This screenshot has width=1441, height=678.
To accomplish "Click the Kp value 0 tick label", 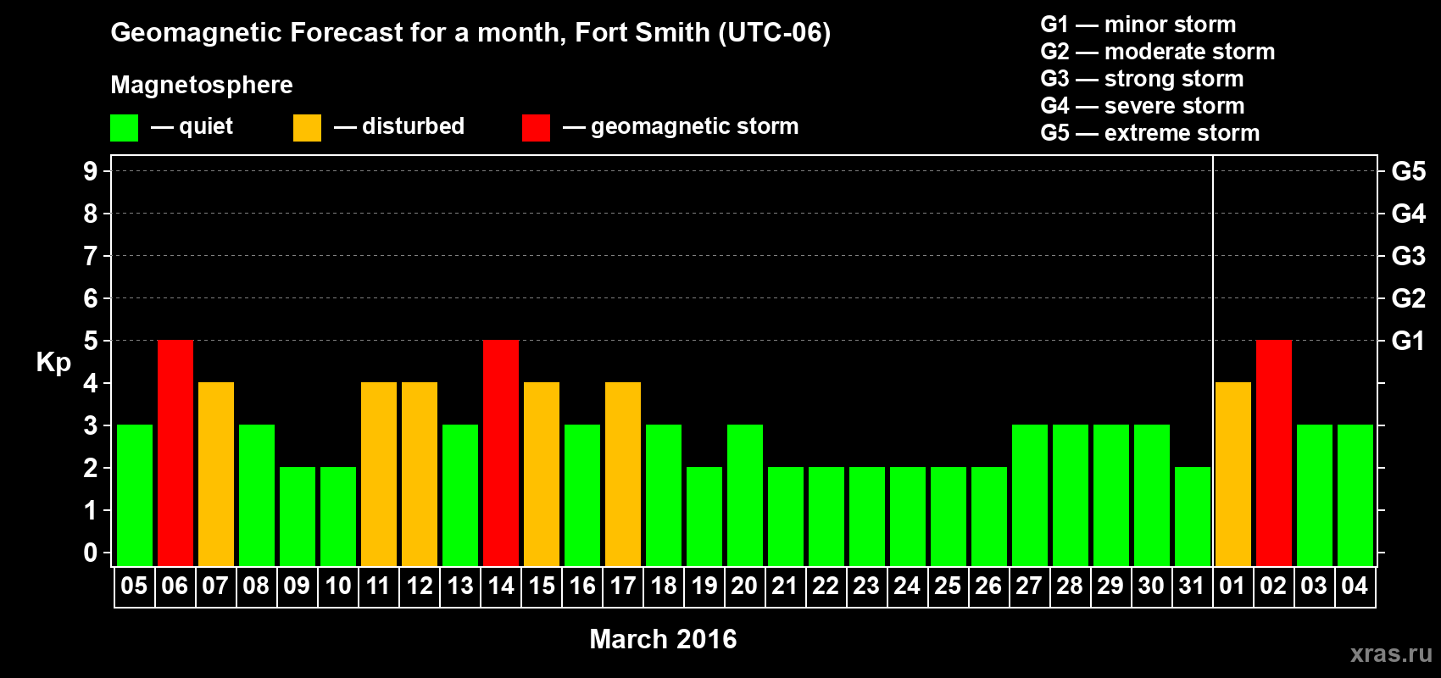I will [x=91, y=553].
